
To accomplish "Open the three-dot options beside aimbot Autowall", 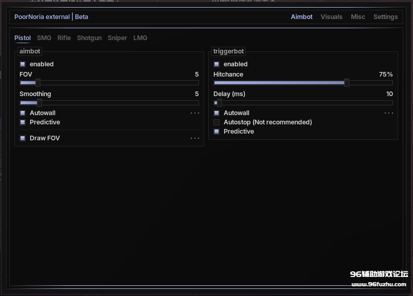I will [195, 113].
